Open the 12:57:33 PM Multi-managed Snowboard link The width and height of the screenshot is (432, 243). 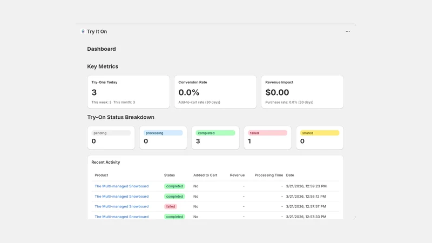click(x=122, y=217)
